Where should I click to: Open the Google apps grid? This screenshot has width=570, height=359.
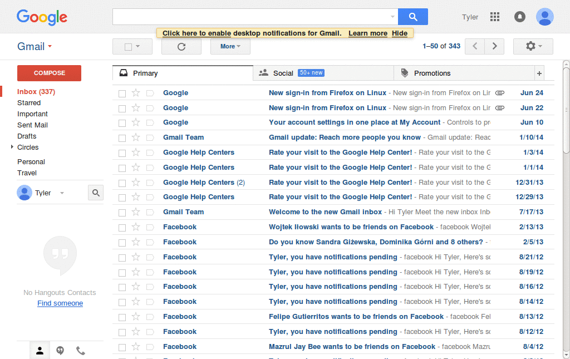(x=494, y=17)
